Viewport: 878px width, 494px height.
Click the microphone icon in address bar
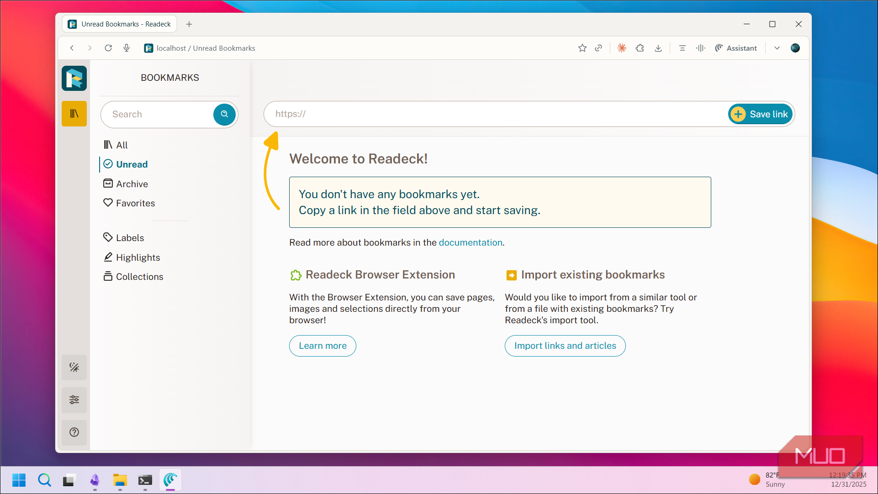coord(127,48)
